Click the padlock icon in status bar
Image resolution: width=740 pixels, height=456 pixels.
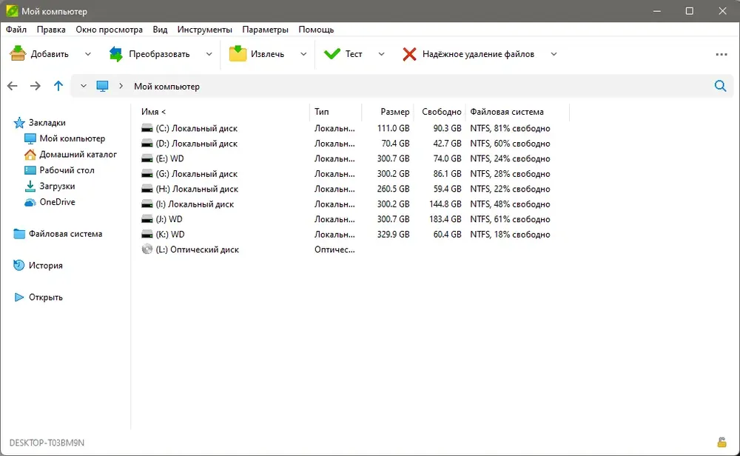[x=721, y=443]
